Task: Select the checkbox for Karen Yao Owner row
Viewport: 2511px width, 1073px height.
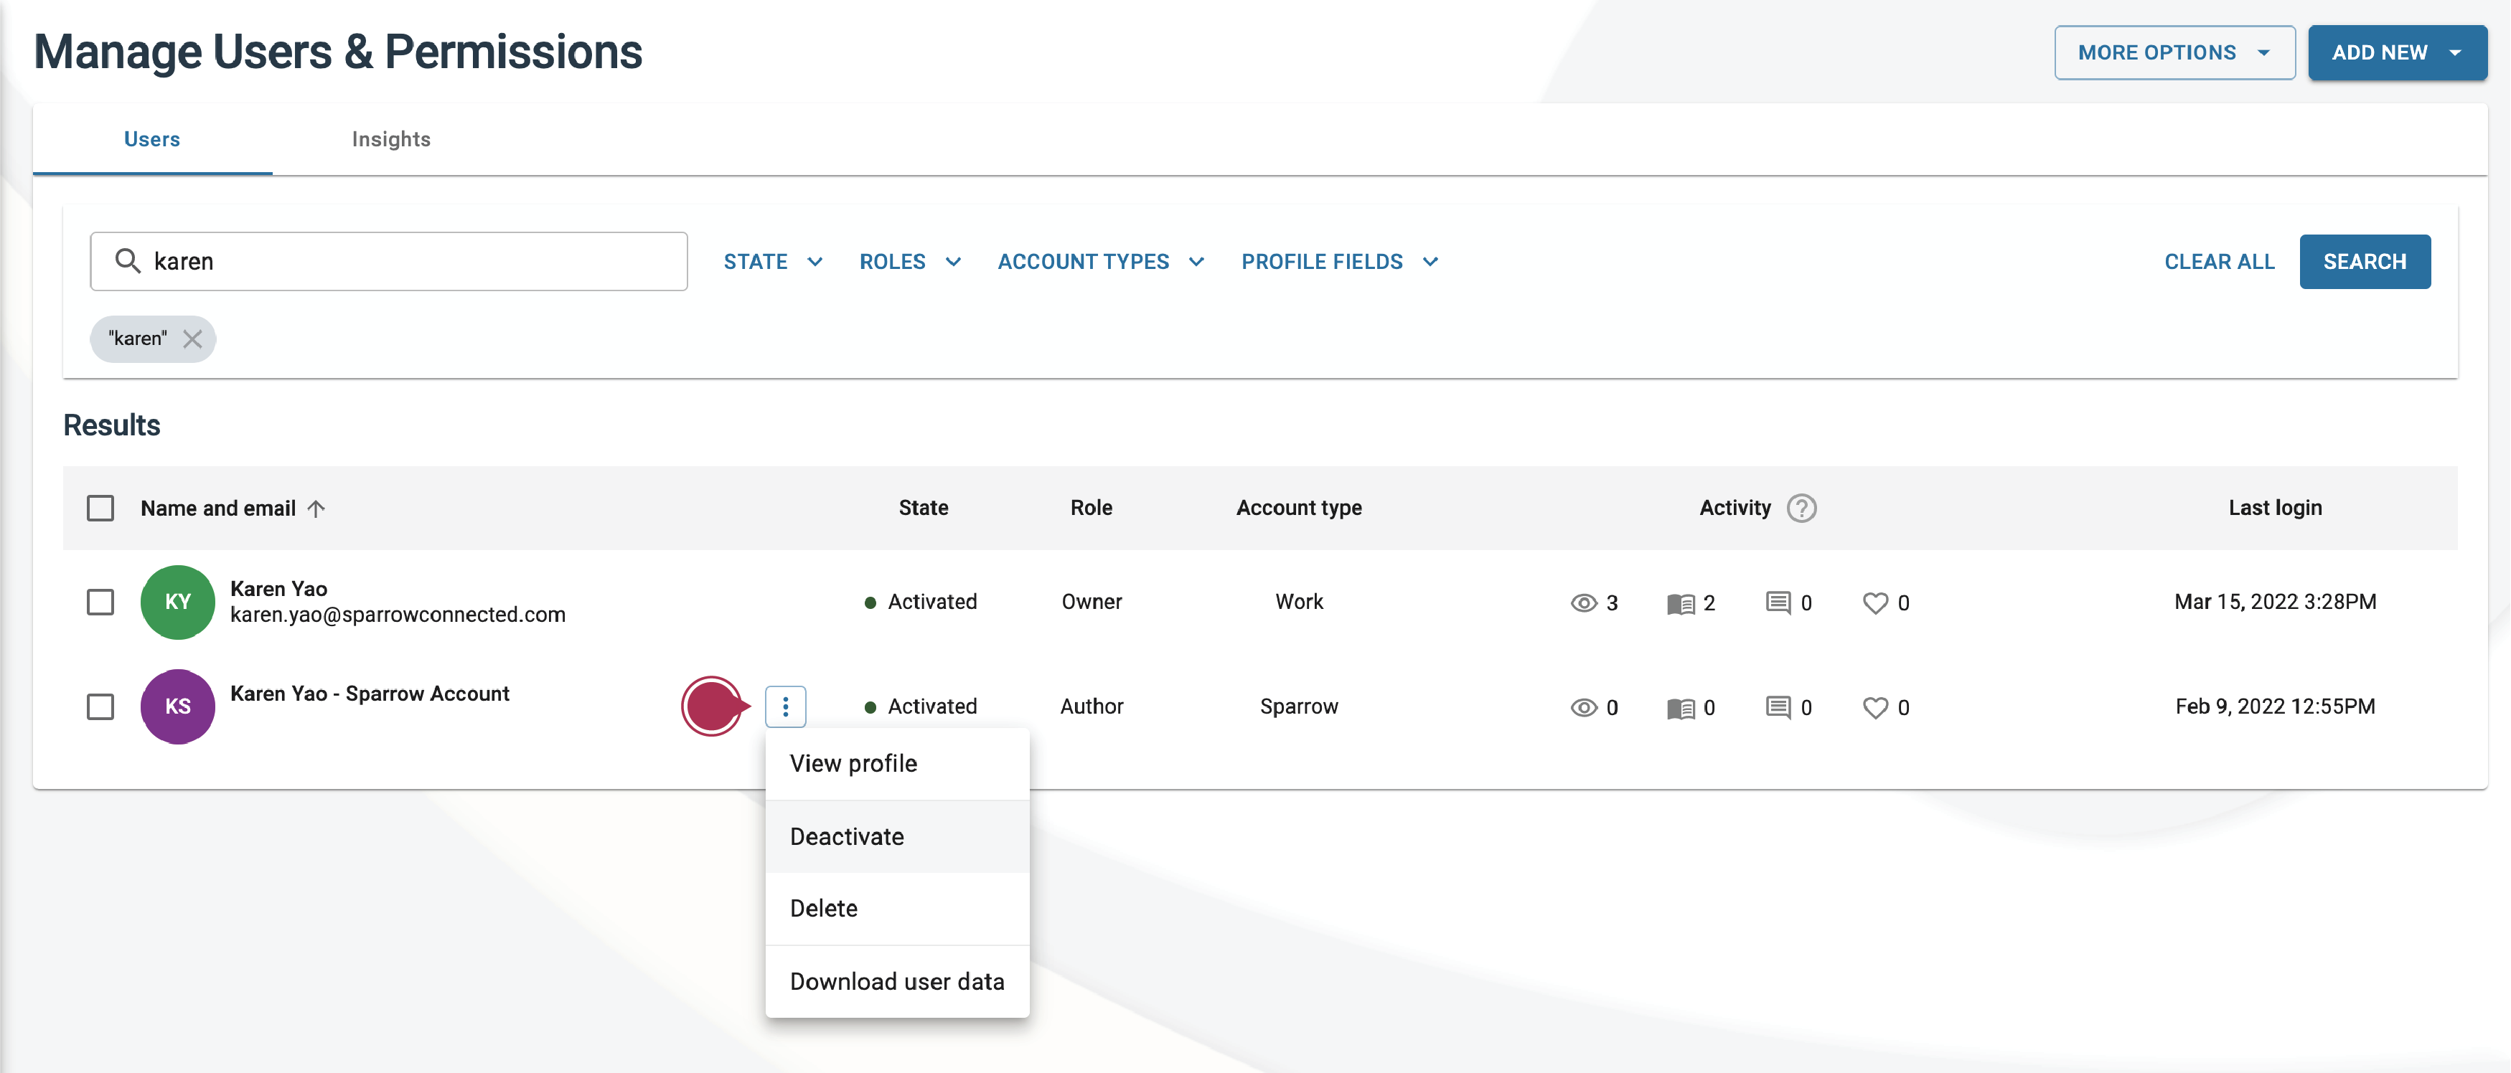Action: [100, 602]
